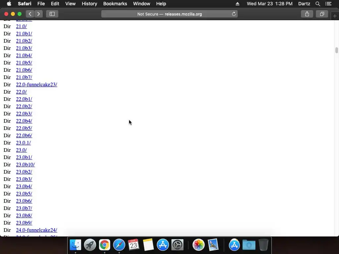Open the View menu

(x=71, y=4)
